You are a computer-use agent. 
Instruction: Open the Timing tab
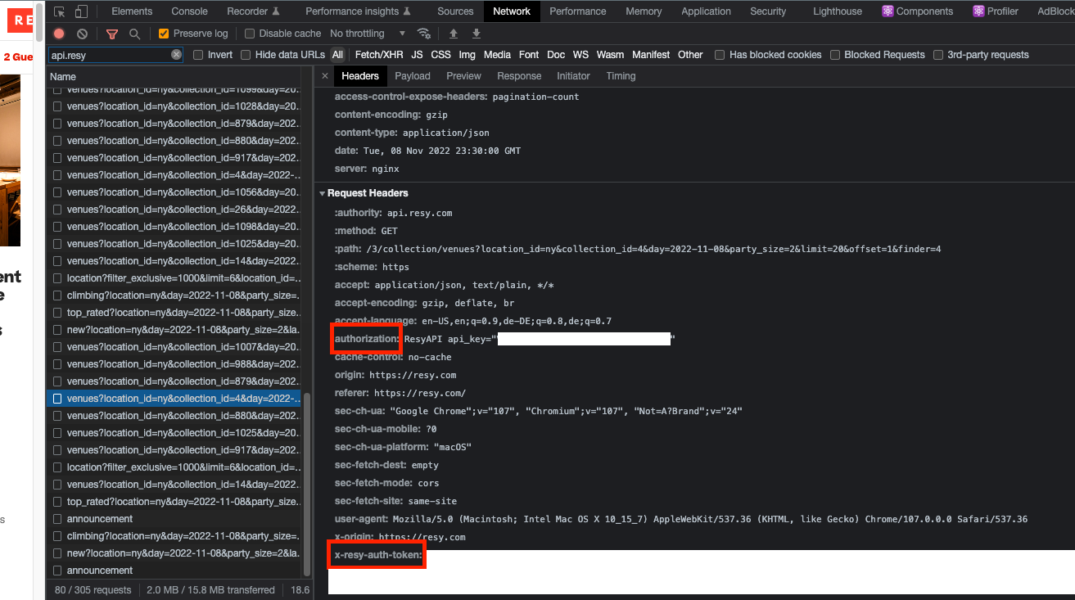click(621, 76)
